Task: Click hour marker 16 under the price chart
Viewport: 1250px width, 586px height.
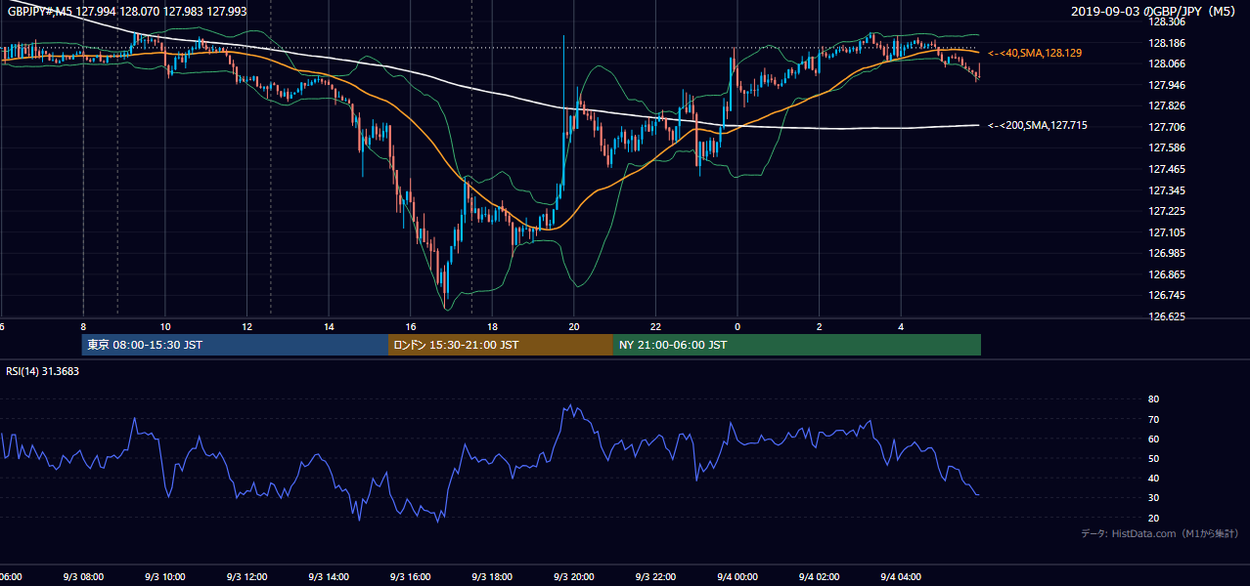Action: [x=410, y=326]
